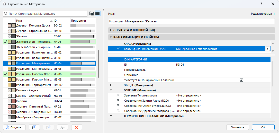Toggle Участвует в Обнаружении Коллизий checkbox
Viewport: 279px width, 133px height.
coord(241,80)
